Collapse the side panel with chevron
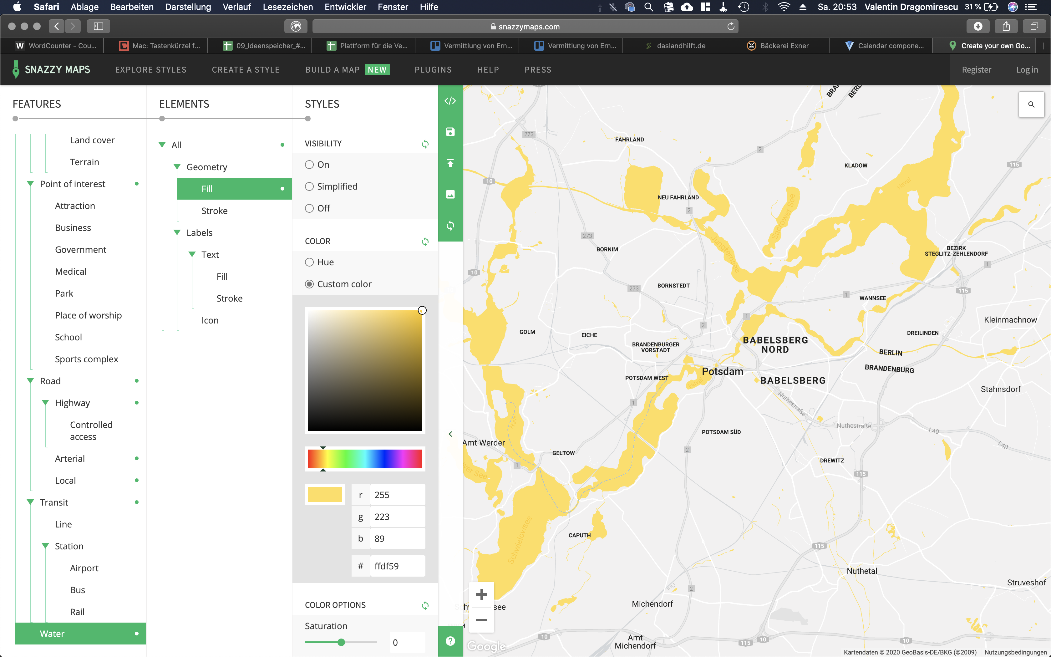Viewport: 1051px width, 657px height. click(x=450, y=434)
